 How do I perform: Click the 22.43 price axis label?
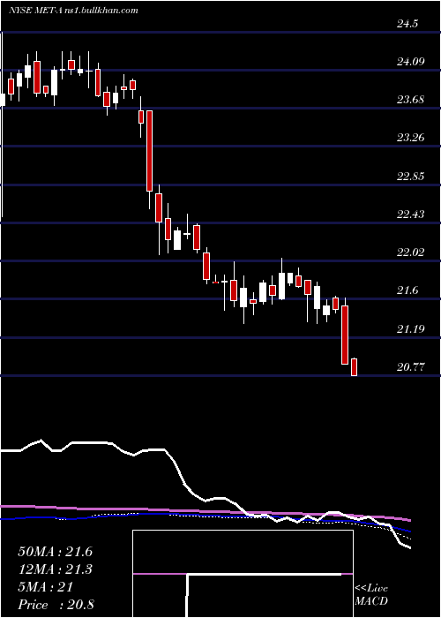click(x=411, y=214)
